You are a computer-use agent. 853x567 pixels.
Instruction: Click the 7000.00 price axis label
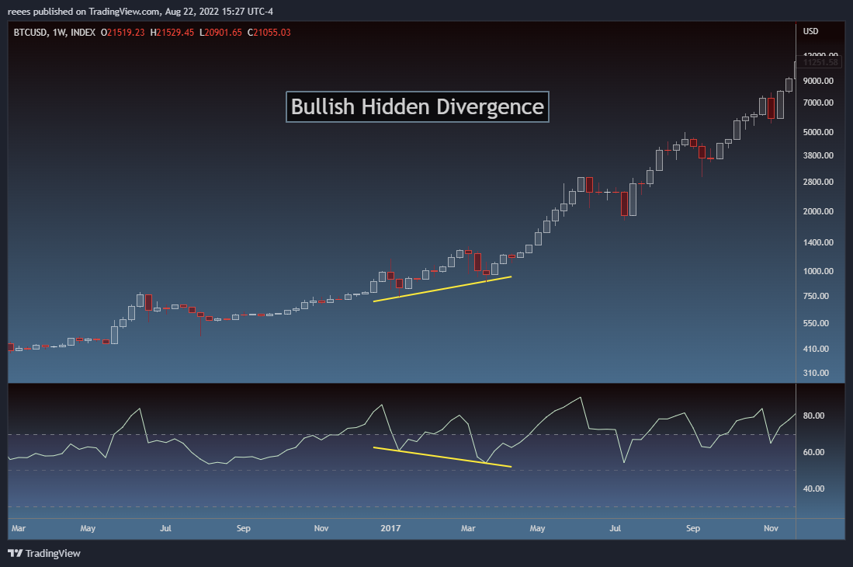click(x=818, y=103)
